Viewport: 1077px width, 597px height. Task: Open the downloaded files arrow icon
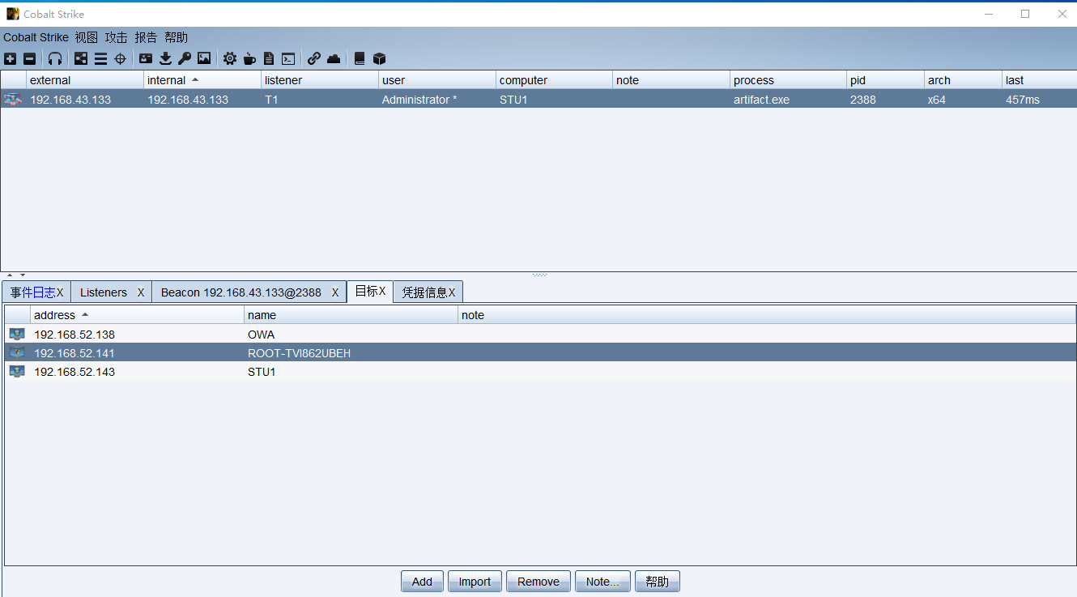tap(165, 58)
